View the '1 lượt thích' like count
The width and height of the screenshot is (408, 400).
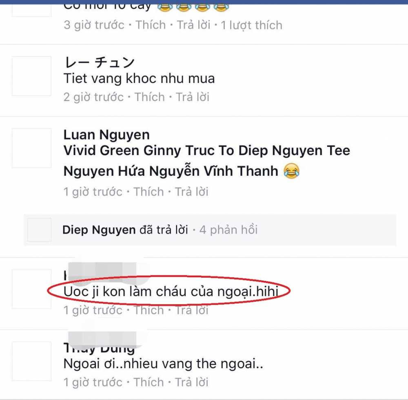pyautogui.click(x=252, y=25)
